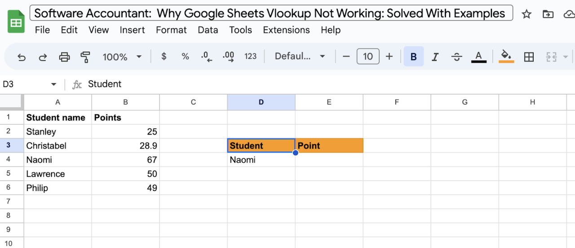
Task: Select the cell with value 28.9
Action: [x=126, y=146]
